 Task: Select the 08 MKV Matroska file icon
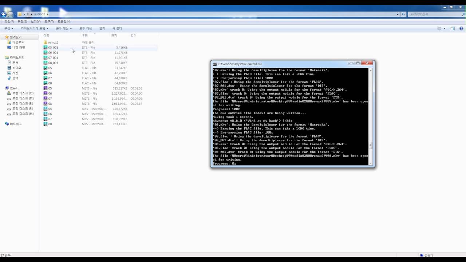point(46,124)
